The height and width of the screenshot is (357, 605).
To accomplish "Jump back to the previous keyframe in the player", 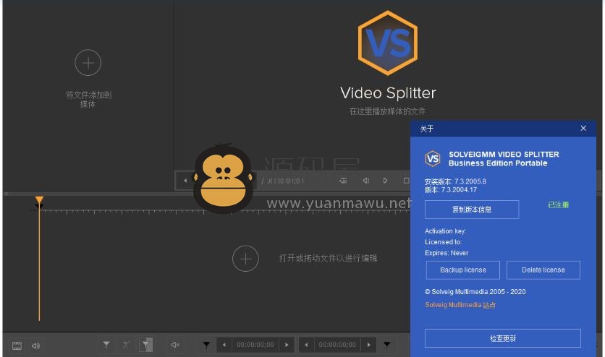I will [343, 180].
